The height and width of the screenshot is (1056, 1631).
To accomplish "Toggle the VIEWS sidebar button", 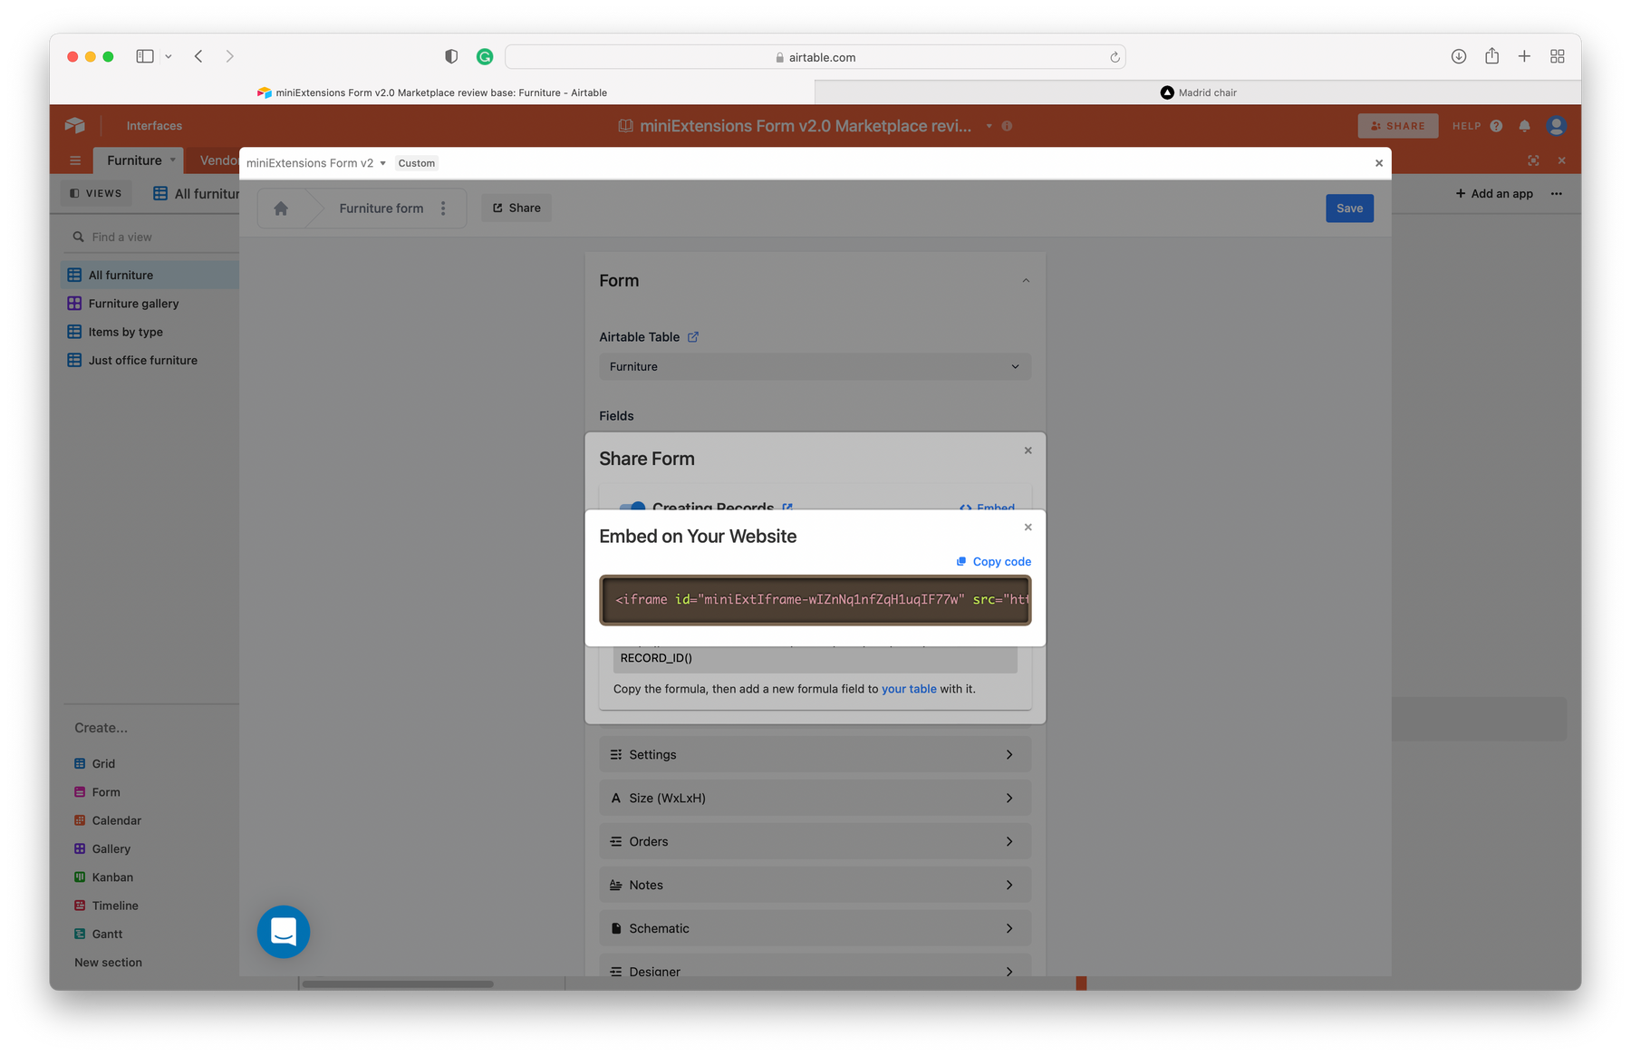I will coord(96,193).
